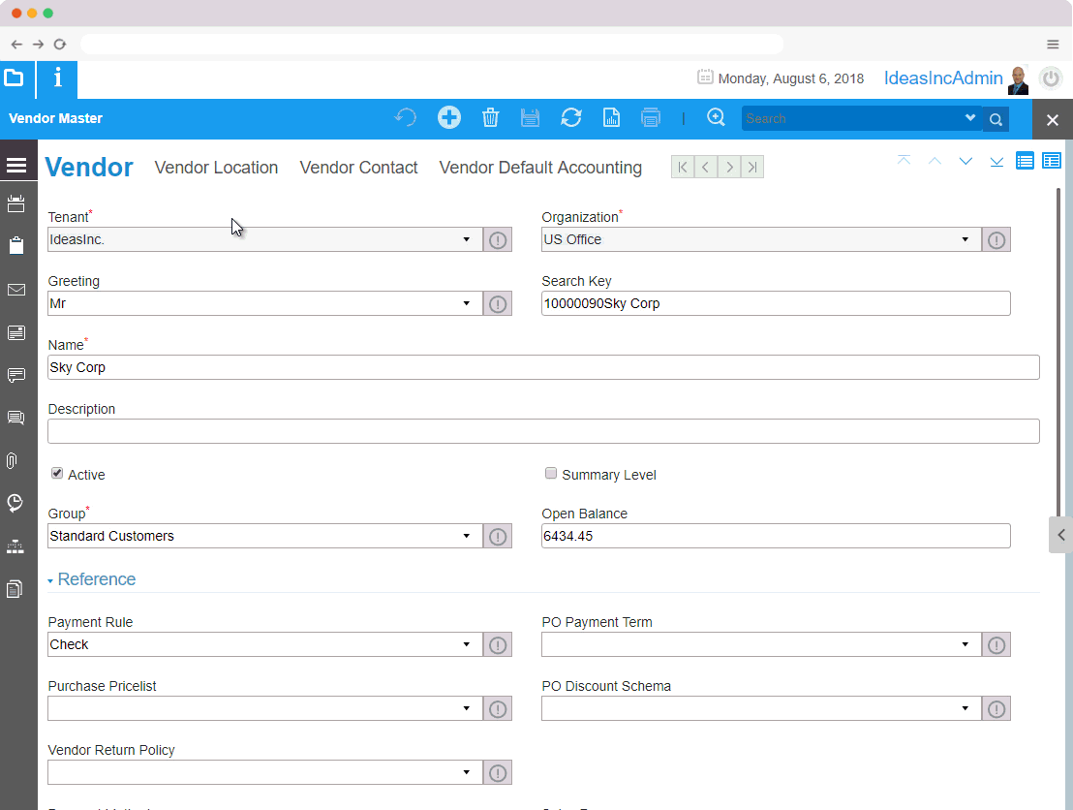The width and height of the screenshot is (1073, 810).
Task: Click the Save floppy disk icon
Action: (530, 118)
